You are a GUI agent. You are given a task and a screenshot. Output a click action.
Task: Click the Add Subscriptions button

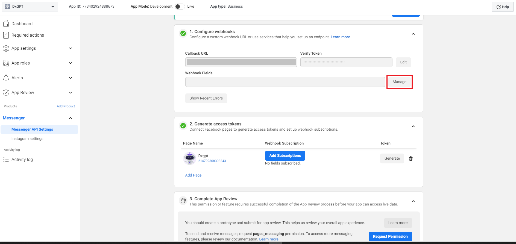285,156
